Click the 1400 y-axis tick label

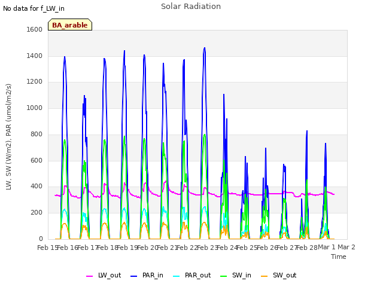(x=35, y=56)
